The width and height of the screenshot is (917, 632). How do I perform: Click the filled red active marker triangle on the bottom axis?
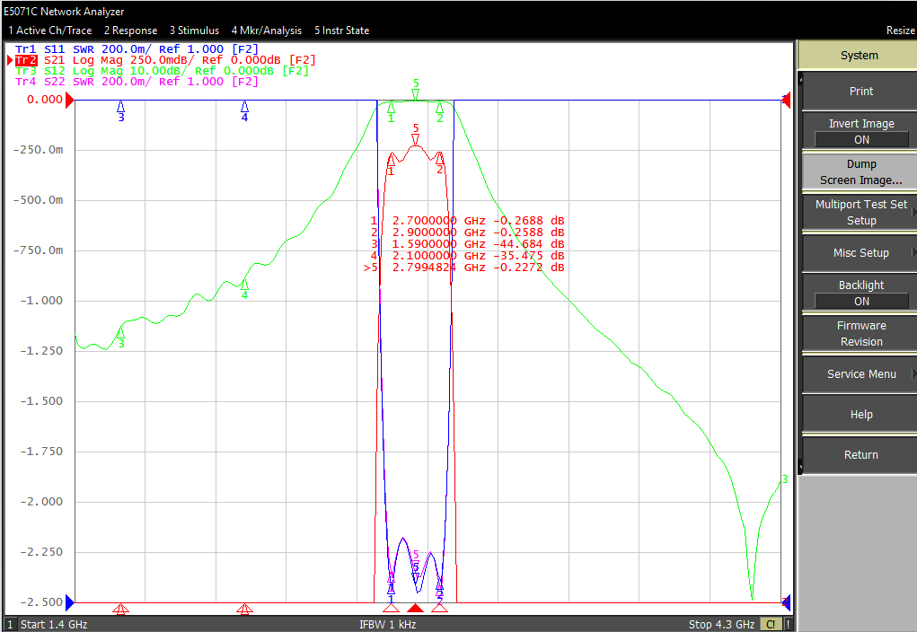[x=415, y=608]
